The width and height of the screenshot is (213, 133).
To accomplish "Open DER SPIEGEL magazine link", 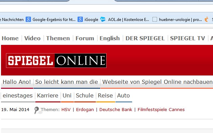I will (x=145, y=38).
